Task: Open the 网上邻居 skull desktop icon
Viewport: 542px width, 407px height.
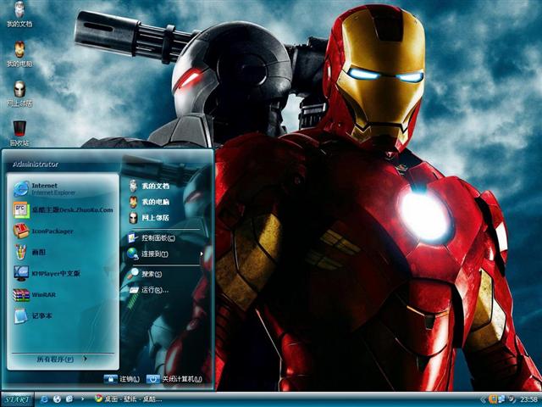Action: [19, 93]
